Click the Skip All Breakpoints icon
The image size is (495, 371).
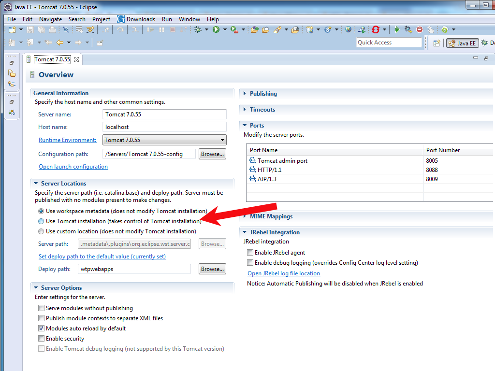click(x=66, y=29)
